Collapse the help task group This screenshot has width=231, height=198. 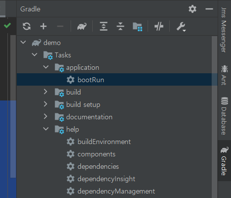(x=46, y=129)
